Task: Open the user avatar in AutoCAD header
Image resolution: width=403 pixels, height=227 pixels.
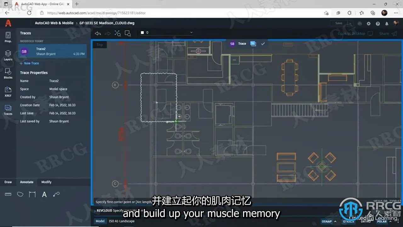Action: [x=395, y=23]
